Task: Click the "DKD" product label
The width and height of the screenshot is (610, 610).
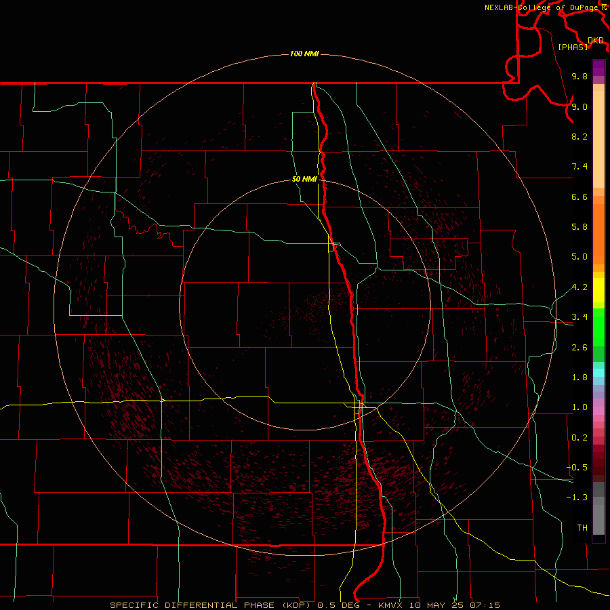Action: click(596, 41)
